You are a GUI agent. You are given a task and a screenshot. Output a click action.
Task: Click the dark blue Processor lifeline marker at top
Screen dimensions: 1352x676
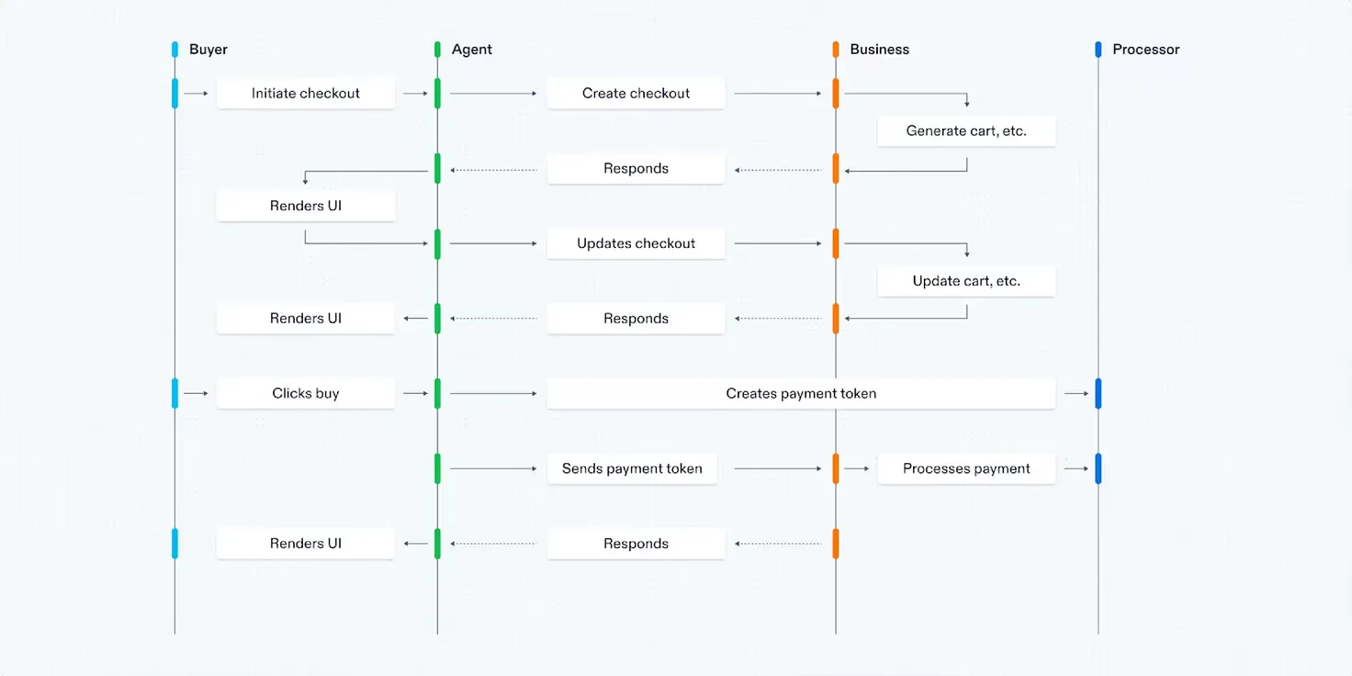coord(1098,50)
